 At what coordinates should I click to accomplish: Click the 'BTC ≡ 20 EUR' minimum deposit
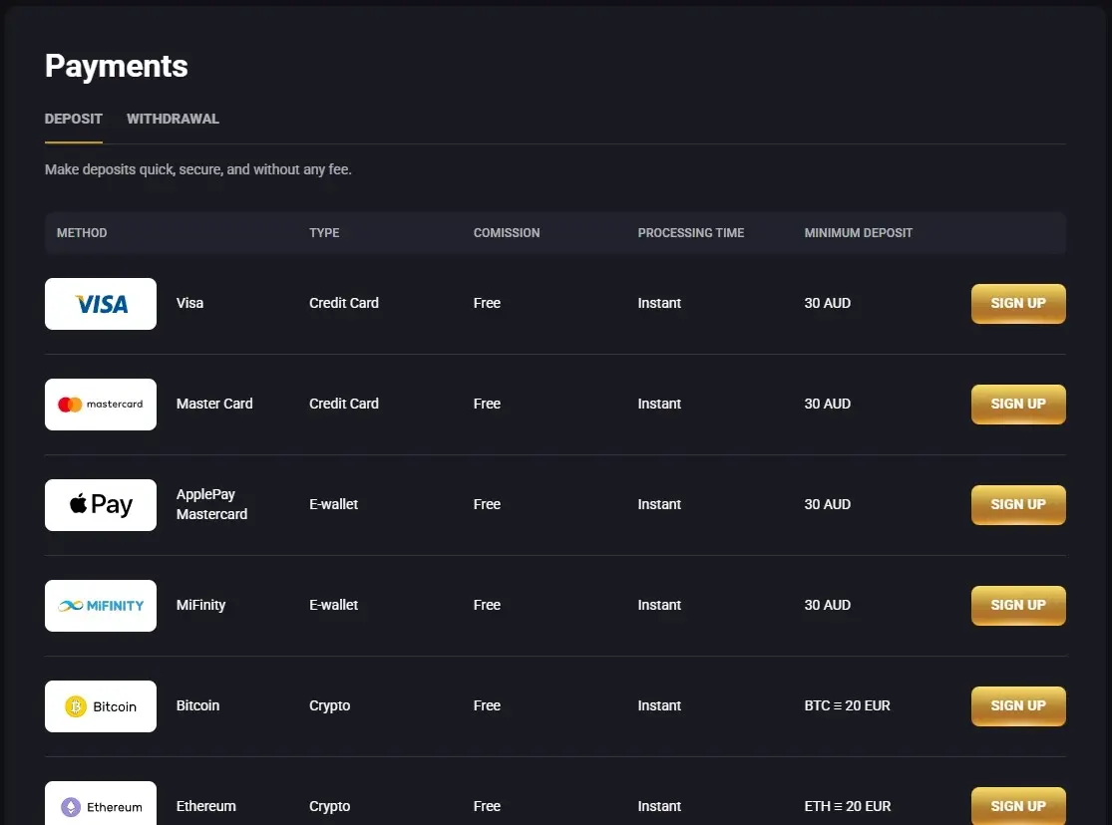click(x=848, y=705)
